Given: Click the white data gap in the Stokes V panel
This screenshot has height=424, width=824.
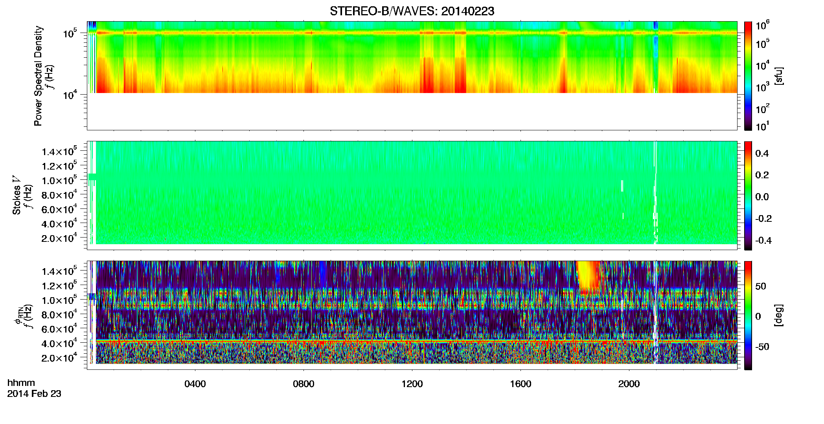Looking at the screenshot, I should [x=655, y=192].
